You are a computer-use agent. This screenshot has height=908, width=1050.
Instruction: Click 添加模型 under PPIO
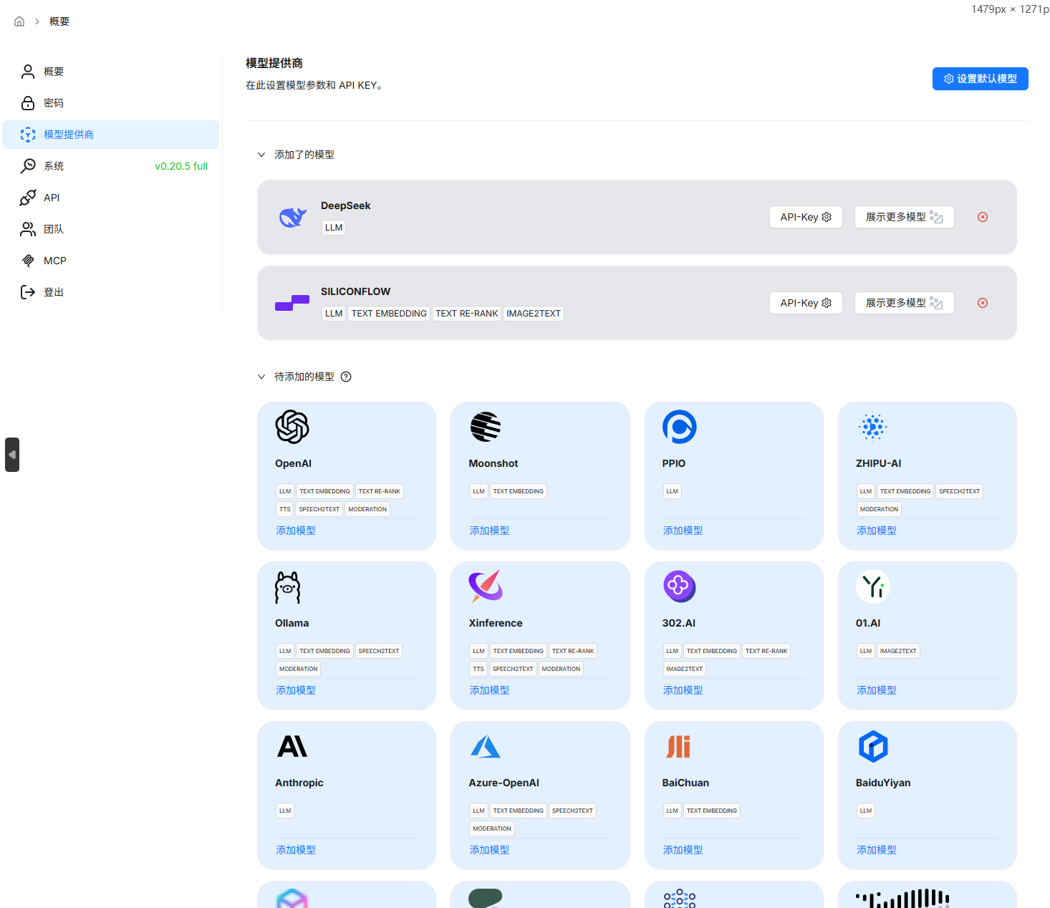pyautogui.click(x=683, y=531)
